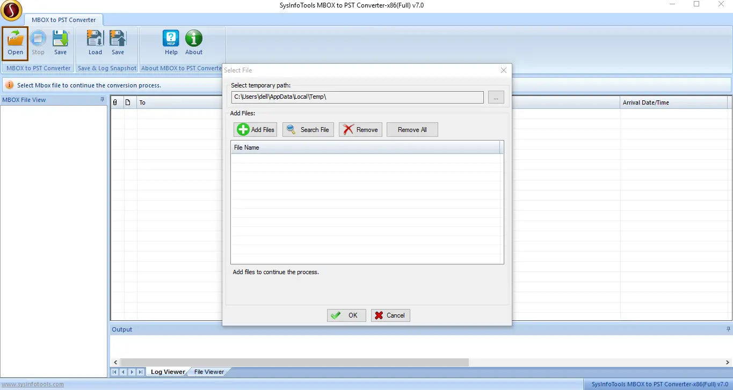
Task: Click the To column header
Action: [x=180, y=102]
